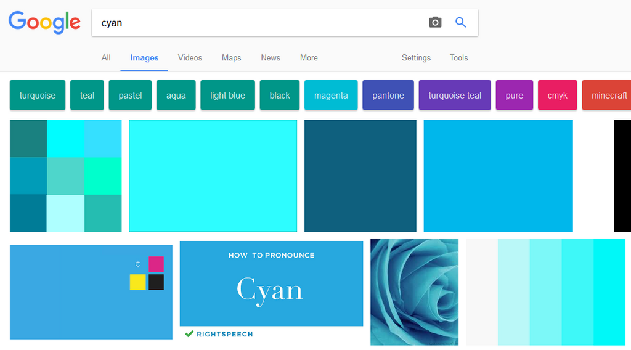Switch to the Maps tab
Image resolution: width=631 pixels, height=350 pixels.
point(231,58)
